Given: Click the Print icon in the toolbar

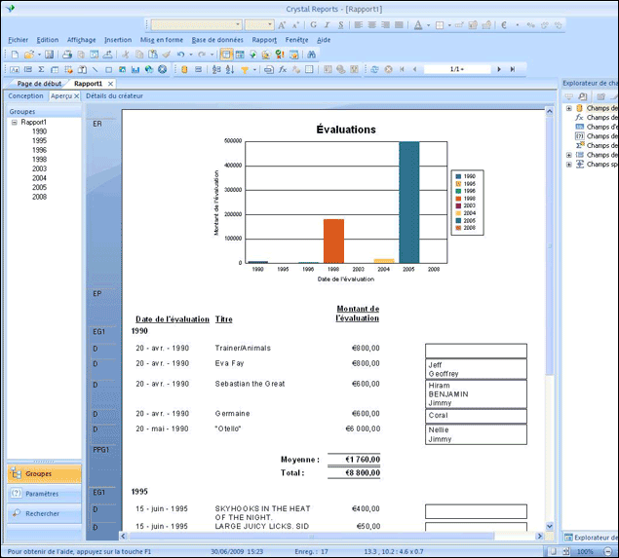Looking at the screenshot, I should [66, 55].
